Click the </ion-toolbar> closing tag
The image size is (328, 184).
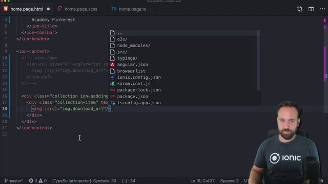tap(39, 33)
